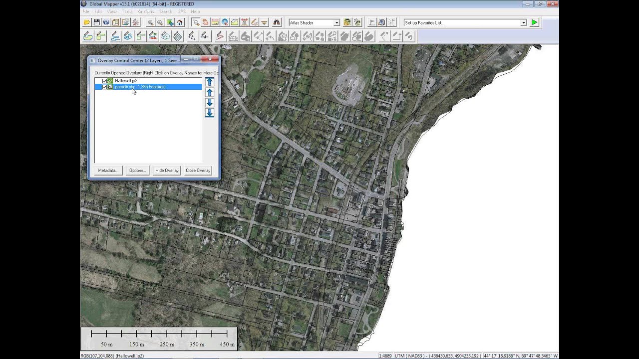639x359 pixels.
Task: Click the 1:4689 scale in status bar
Action: (385, 356)
